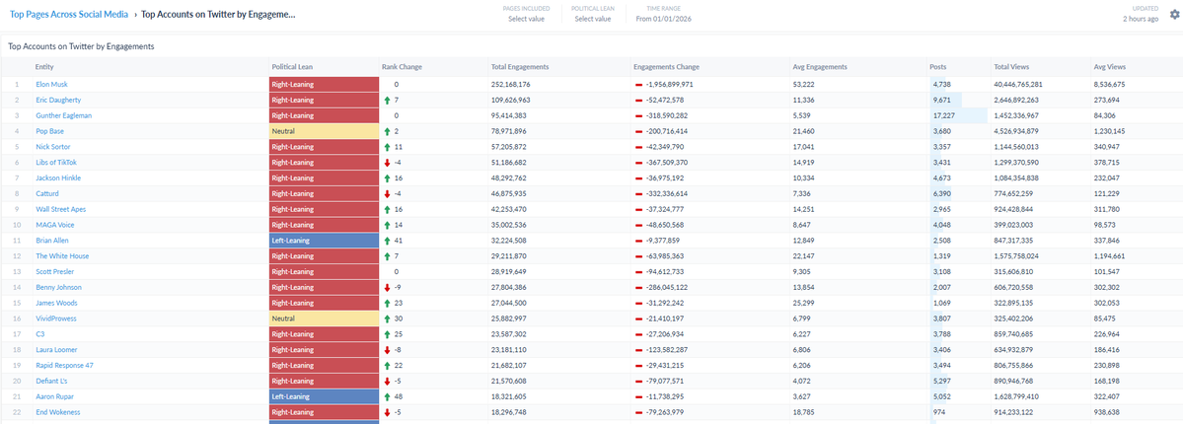Click the avg engagements value 53,222
The image size is (1183, 424).
pyautogui.click(x=803, y=85)
